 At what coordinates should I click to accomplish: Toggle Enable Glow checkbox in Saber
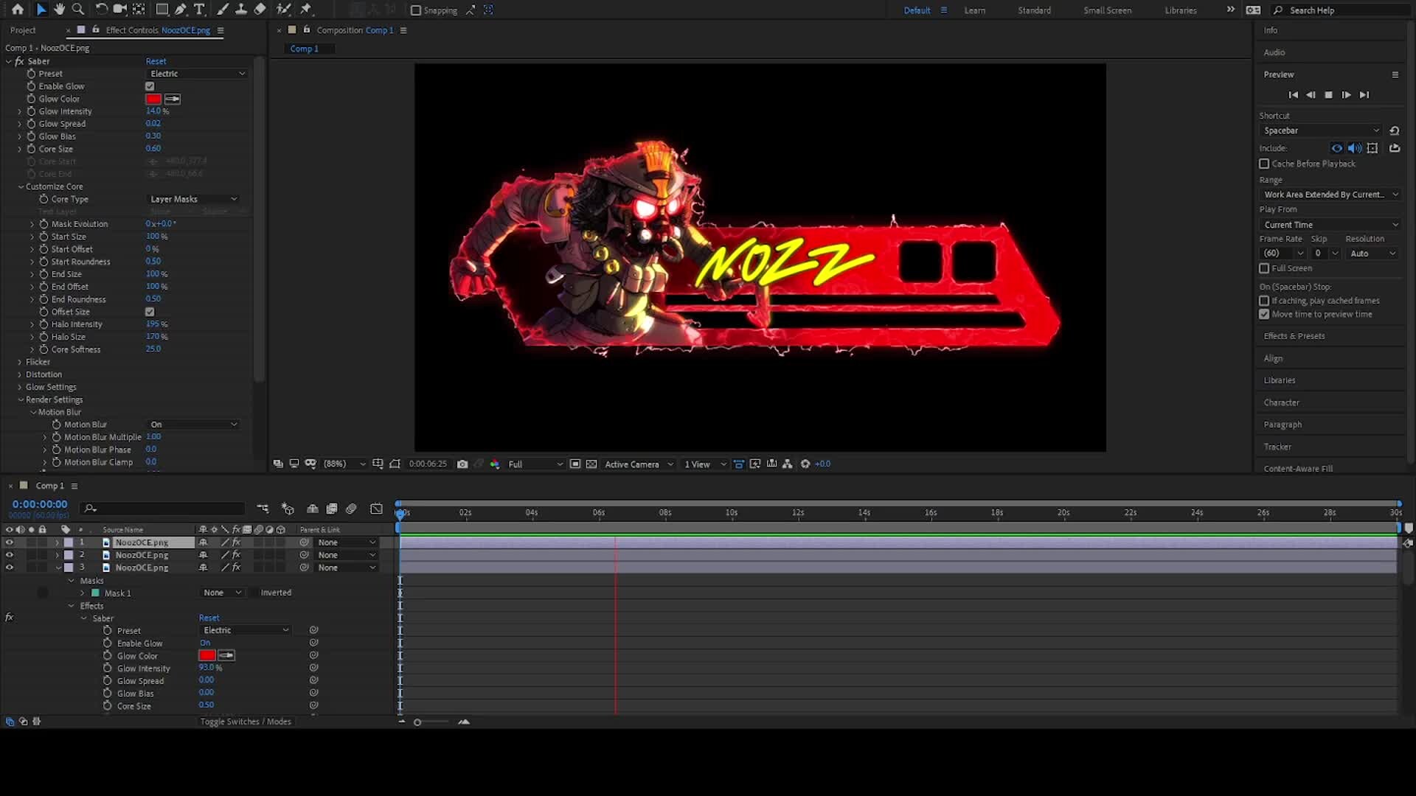coord(150,86)
